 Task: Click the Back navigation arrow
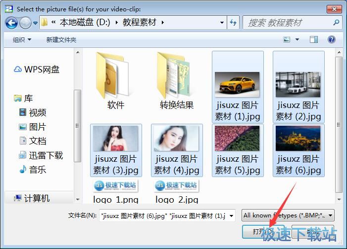[11, 23]
